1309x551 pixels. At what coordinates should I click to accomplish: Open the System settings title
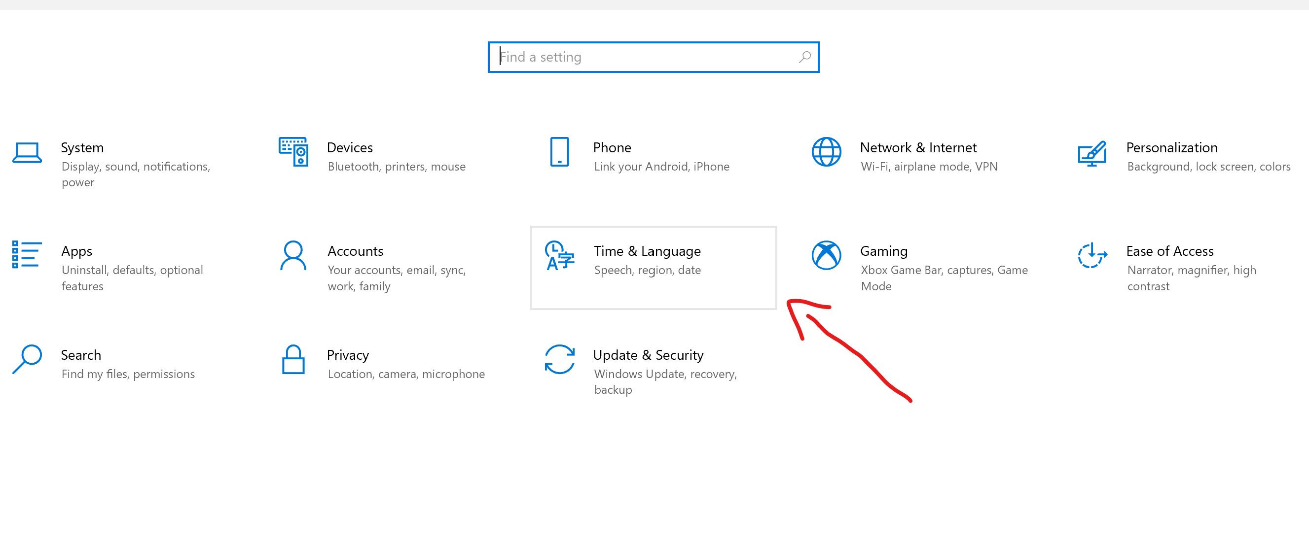coord(82,148)
